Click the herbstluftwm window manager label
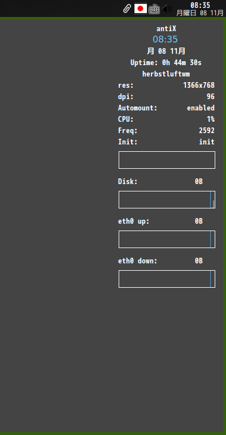Viewport: 226px width, 435px height. pos(166,74)
